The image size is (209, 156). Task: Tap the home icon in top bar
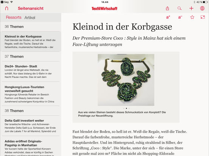[x=7, y=8]
